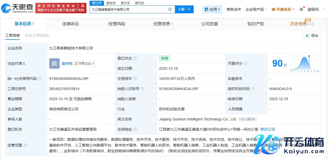The image size is (328, 160).
Task: Click the help icon beside 天眼评分
Action: tap(245, 63)
